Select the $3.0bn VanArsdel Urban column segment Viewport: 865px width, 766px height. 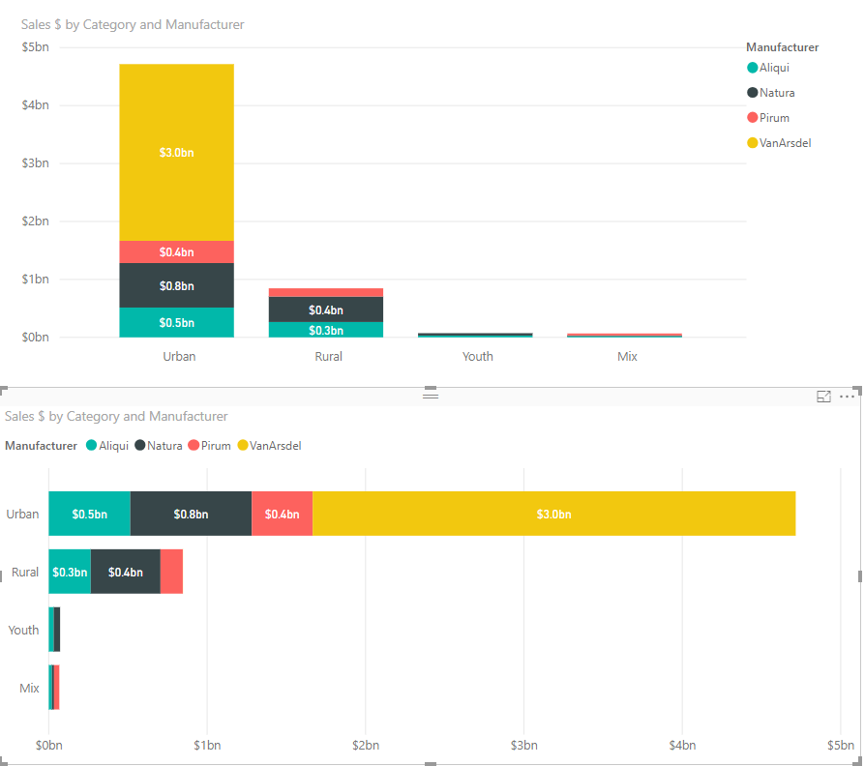[176, 153]
